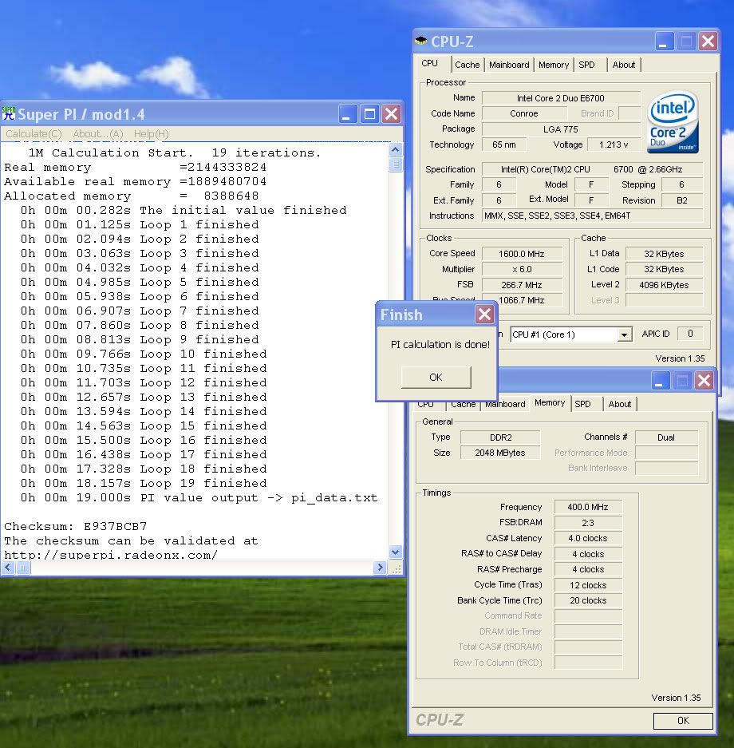Click Super PI vertical scrollbar down arrow

(x=396, y=552)
